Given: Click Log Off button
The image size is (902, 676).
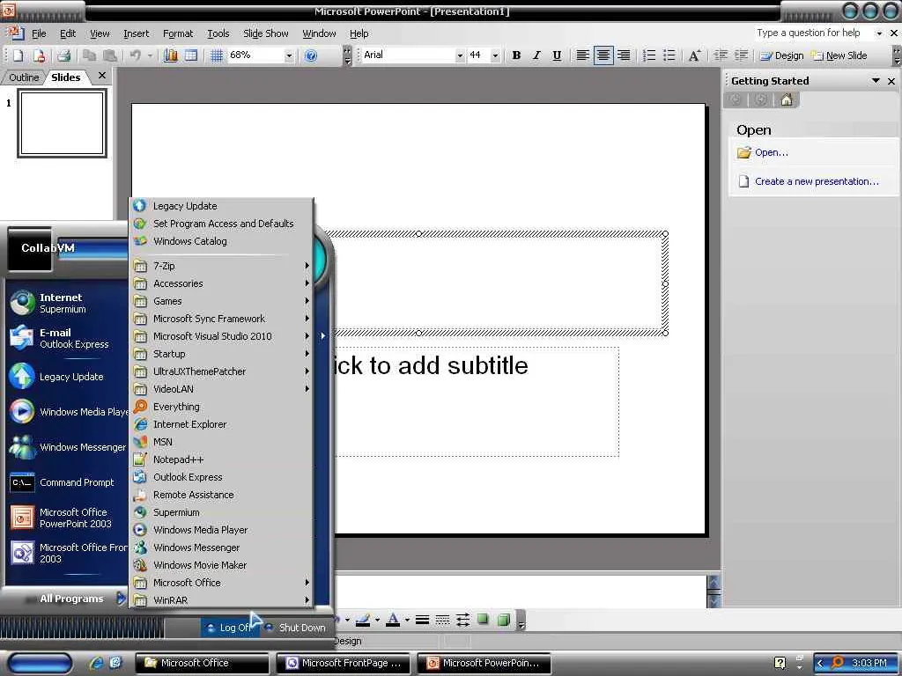Looking at the screenshot, I should [x=230, y=628].
